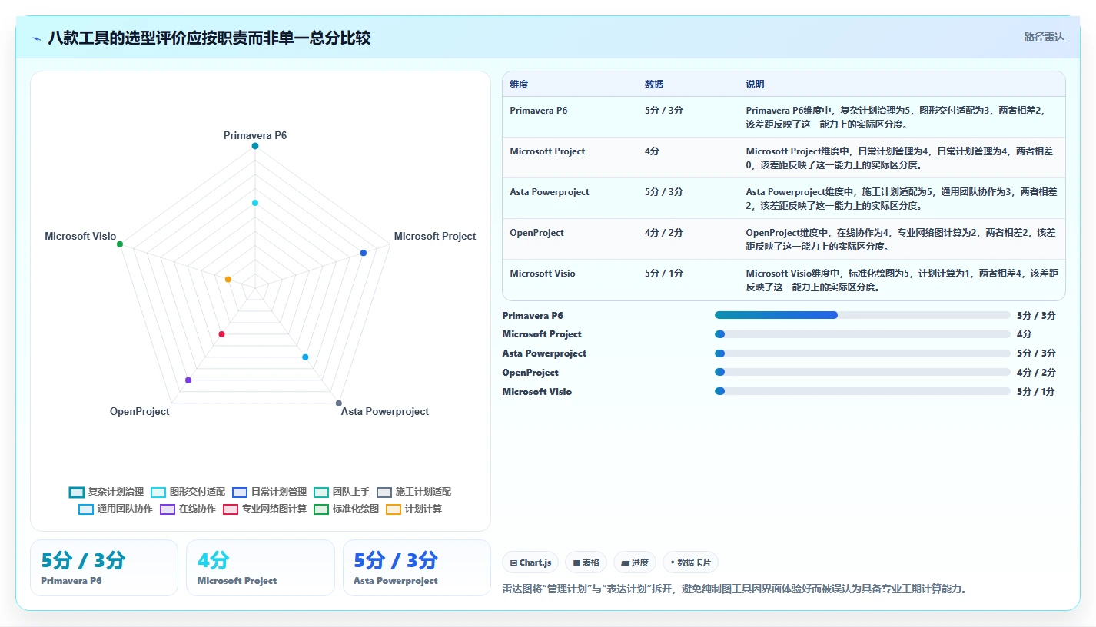The image size is (1096, 627).
Task: Click the Asta Powerproject table row name
Action: tap(550, 192)
